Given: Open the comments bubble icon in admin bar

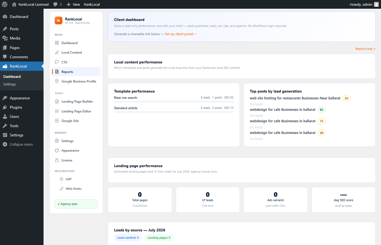Looking at the screenshot, I should pyautogui.click(x=56, y=4).
